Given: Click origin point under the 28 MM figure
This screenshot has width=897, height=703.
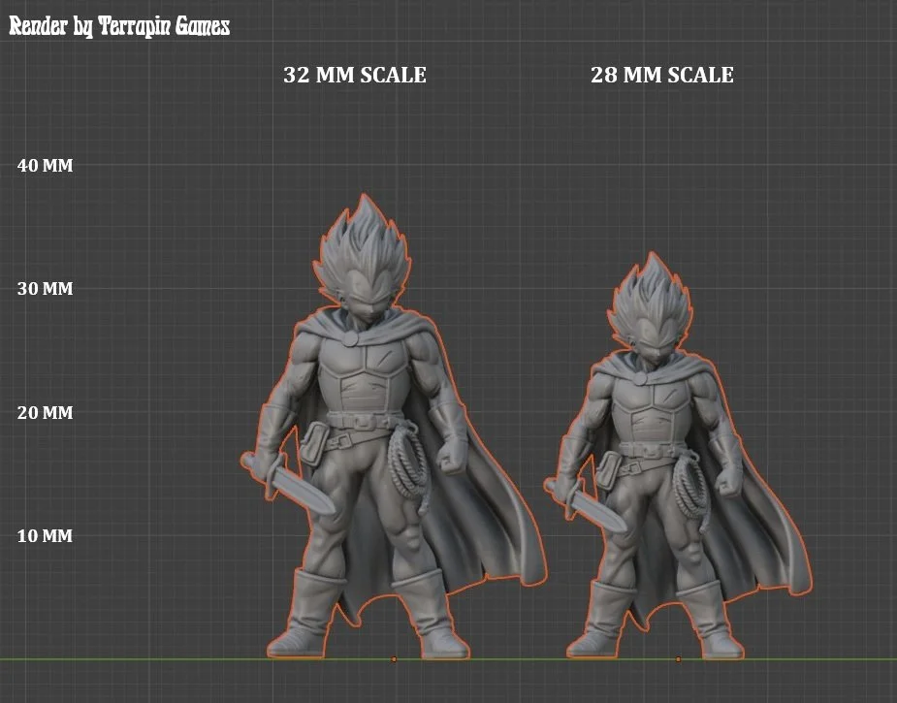Looking at the screenshot, I should point(678,659).
